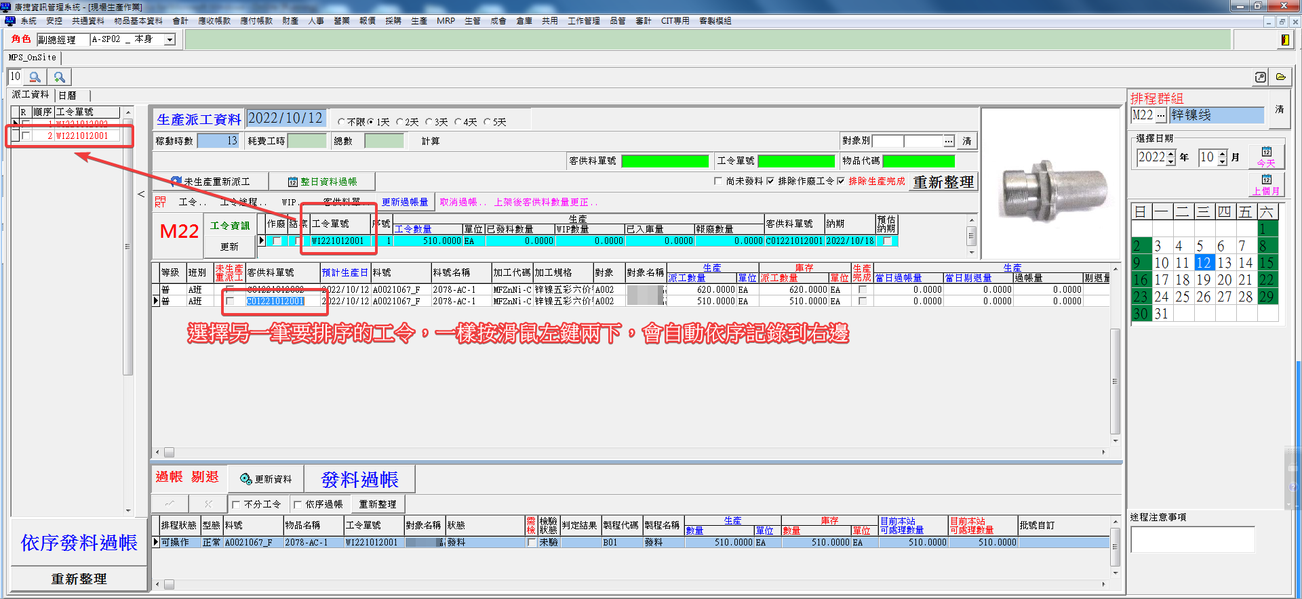Click the 更新資料 gear icon button

point(266,479)
